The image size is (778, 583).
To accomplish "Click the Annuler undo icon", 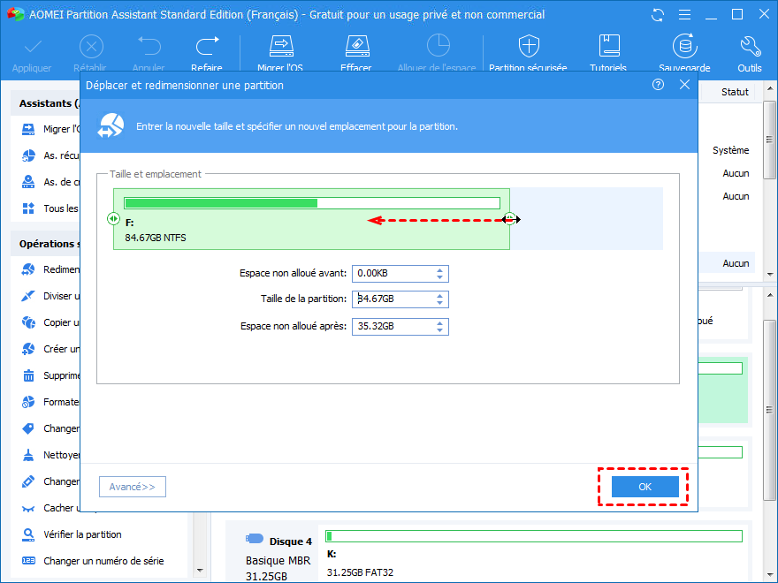I will click(149, 46).
